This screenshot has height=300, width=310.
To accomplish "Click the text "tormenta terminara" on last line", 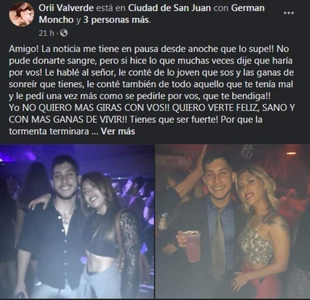I will 49,131.
